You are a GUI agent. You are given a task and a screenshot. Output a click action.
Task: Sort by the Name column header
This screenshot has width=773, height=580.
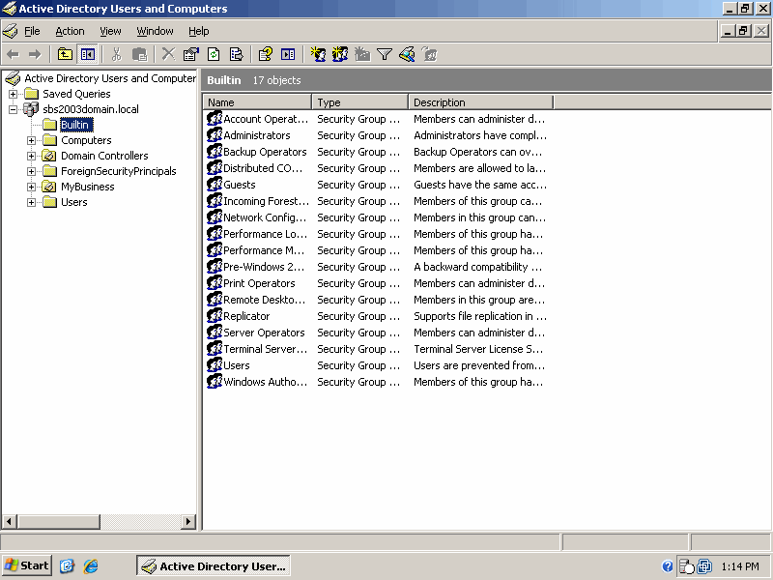(257, 102)
